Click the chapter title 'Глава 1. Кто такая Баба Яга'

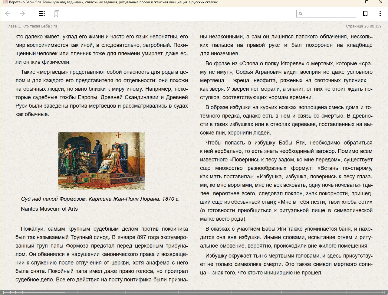click(x=32, y=26)
